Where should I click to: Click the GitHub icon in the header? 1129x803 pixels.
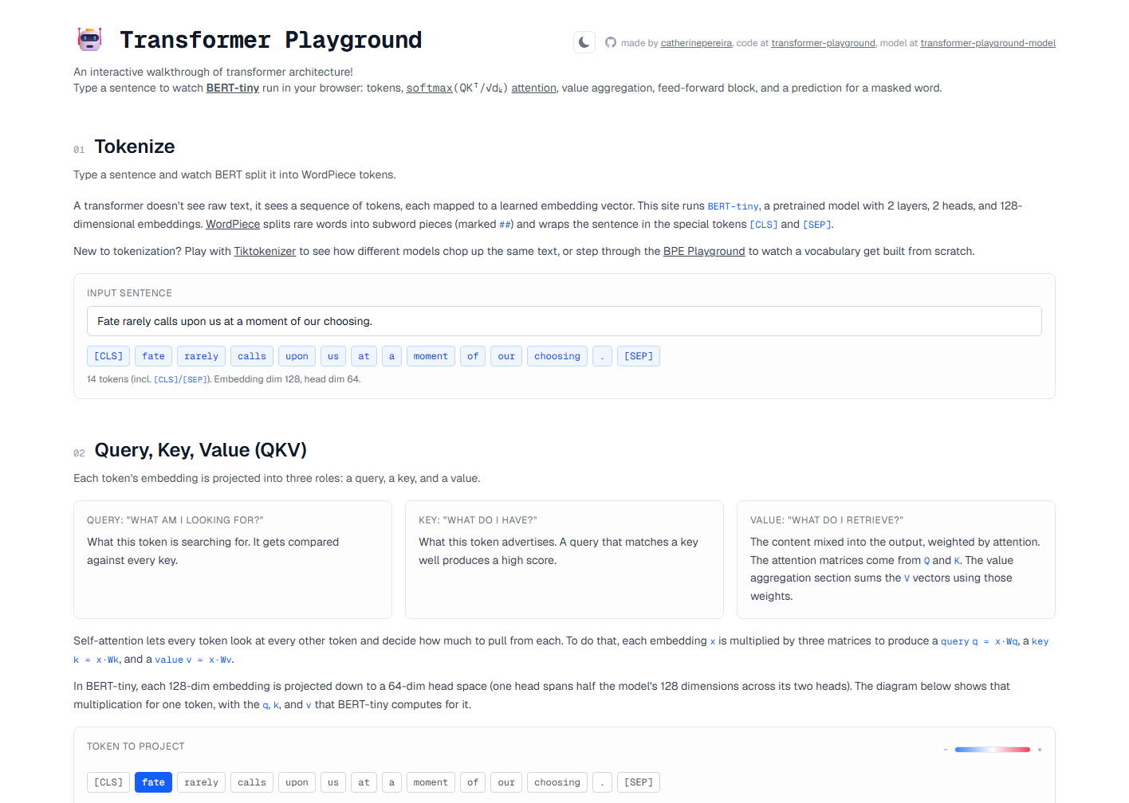tap(611, 42)
